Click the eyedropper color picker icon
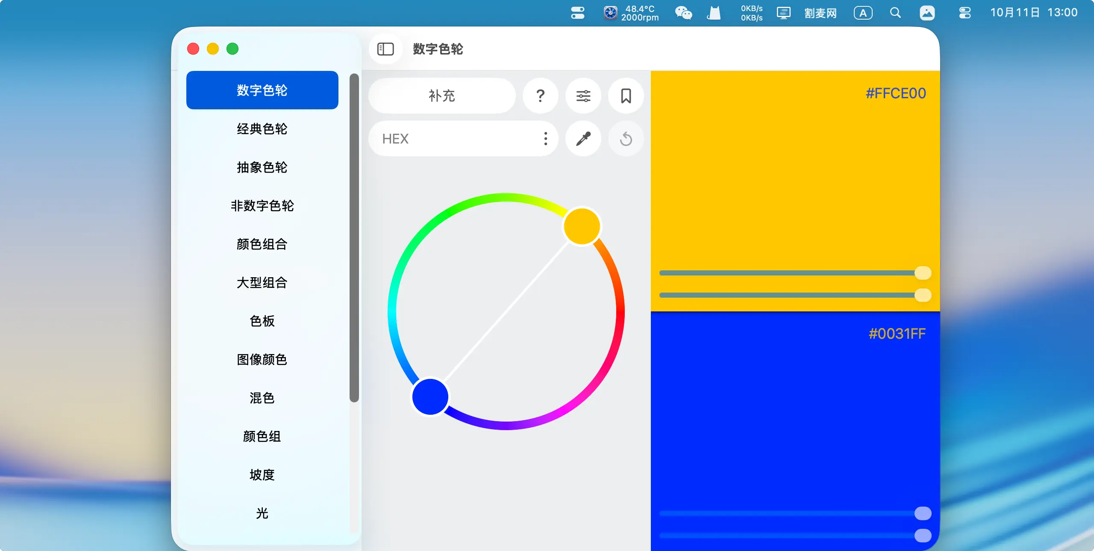The image size is (1094, 551). pos(583,139)
